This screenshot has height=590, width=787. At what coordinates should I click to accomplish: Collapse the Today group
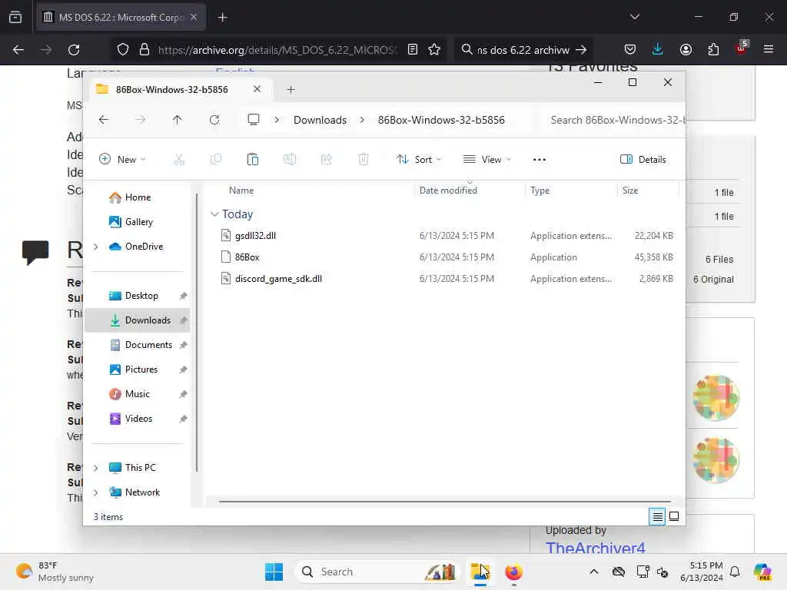point(214,214)
